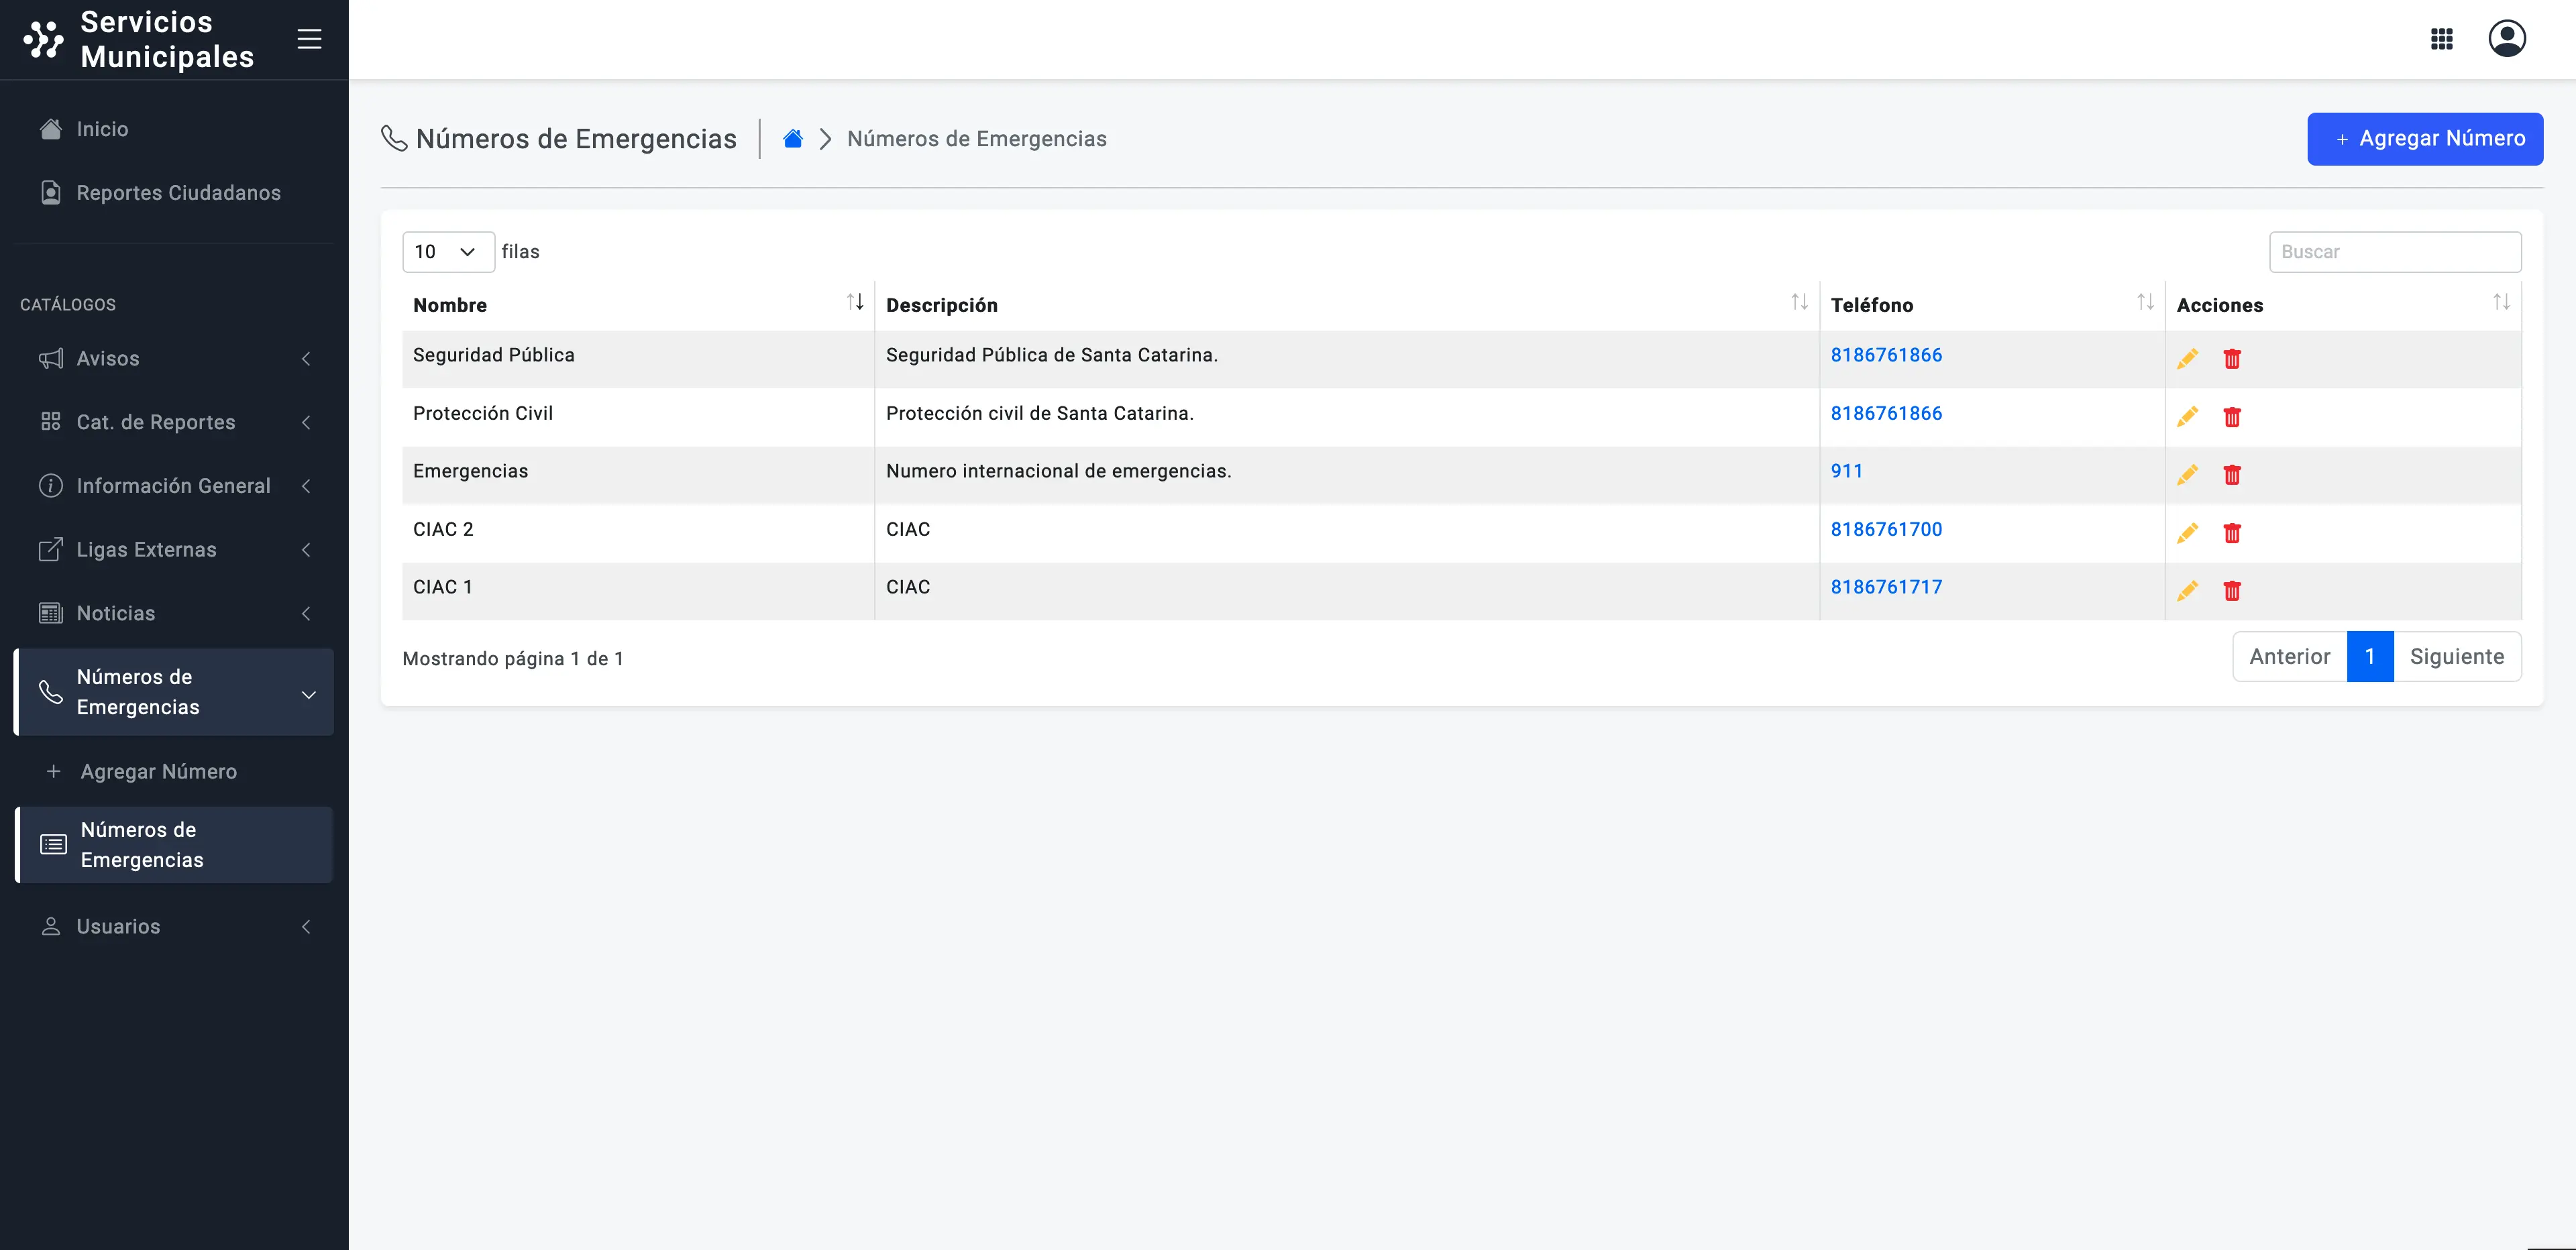Open the rows-per-page dropdown showing 10
Image resolution: width=2576 pixels, height=1250 pixels.
[x=447, y=252]
